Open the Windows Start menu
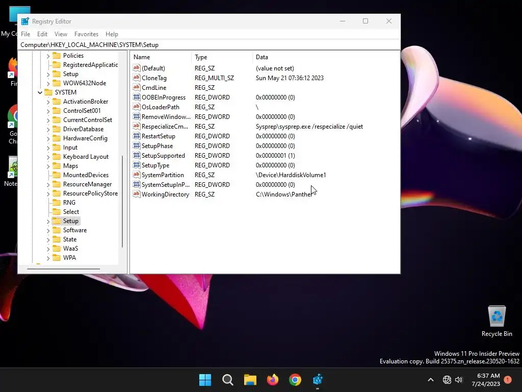Viewport: 522px width, 392px height. coord(205,380)
